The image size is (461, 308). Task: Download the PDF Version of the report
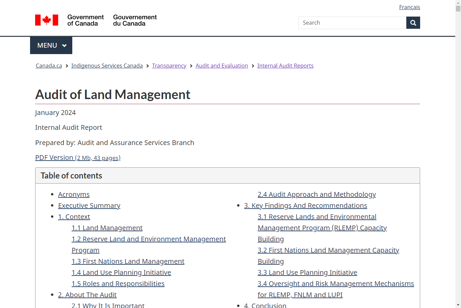click(x=55, y=158)
